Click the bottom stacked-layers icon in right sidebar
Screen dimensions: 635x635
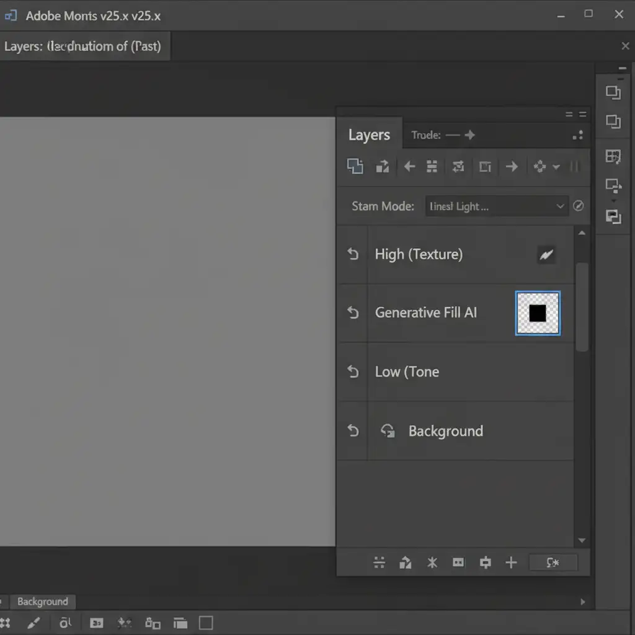click(613, 216)
